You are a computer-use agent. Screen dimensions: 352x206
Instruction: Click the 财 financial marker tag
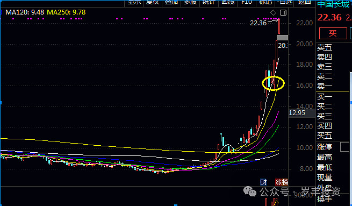click(263, 182)
